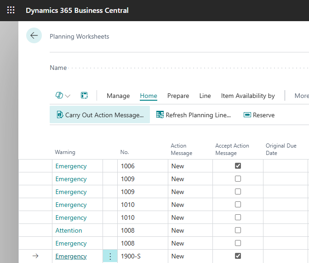
Task: Check Accept Action Message for Attention 1008
Action: point(238,230)
